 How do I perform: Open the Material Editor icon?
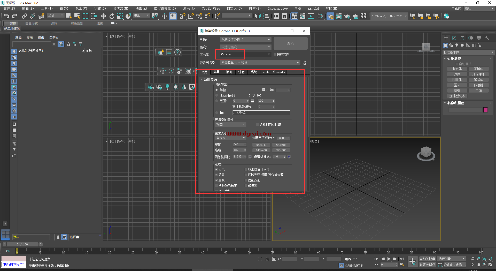[x=321, y=16]
